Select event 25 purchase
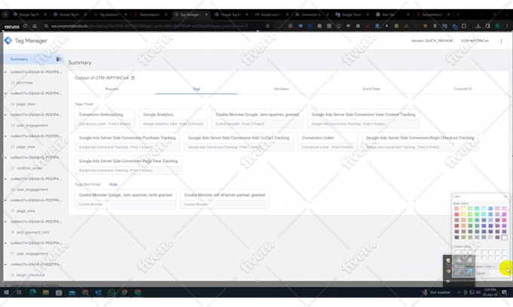The height and width of the screenshot is (307, 513). pos(22,82)
